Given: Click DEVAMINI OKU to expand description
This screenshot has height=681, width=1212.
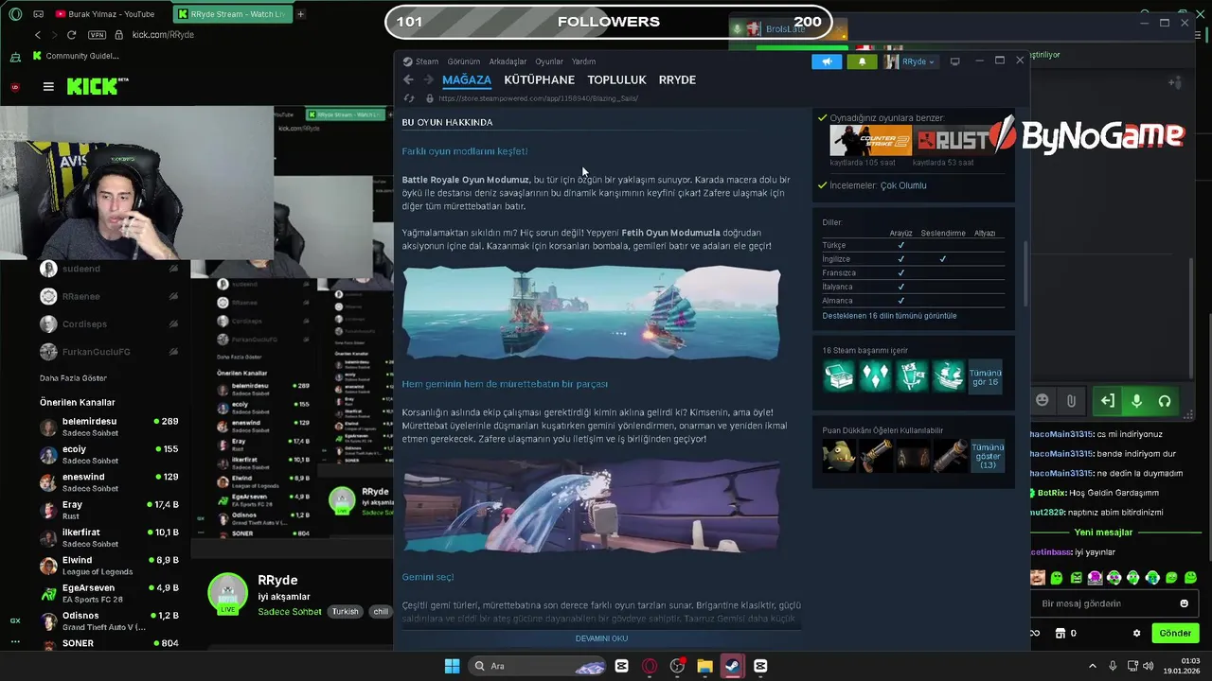Looking at the screenshot, I should [x=601, y=638].
